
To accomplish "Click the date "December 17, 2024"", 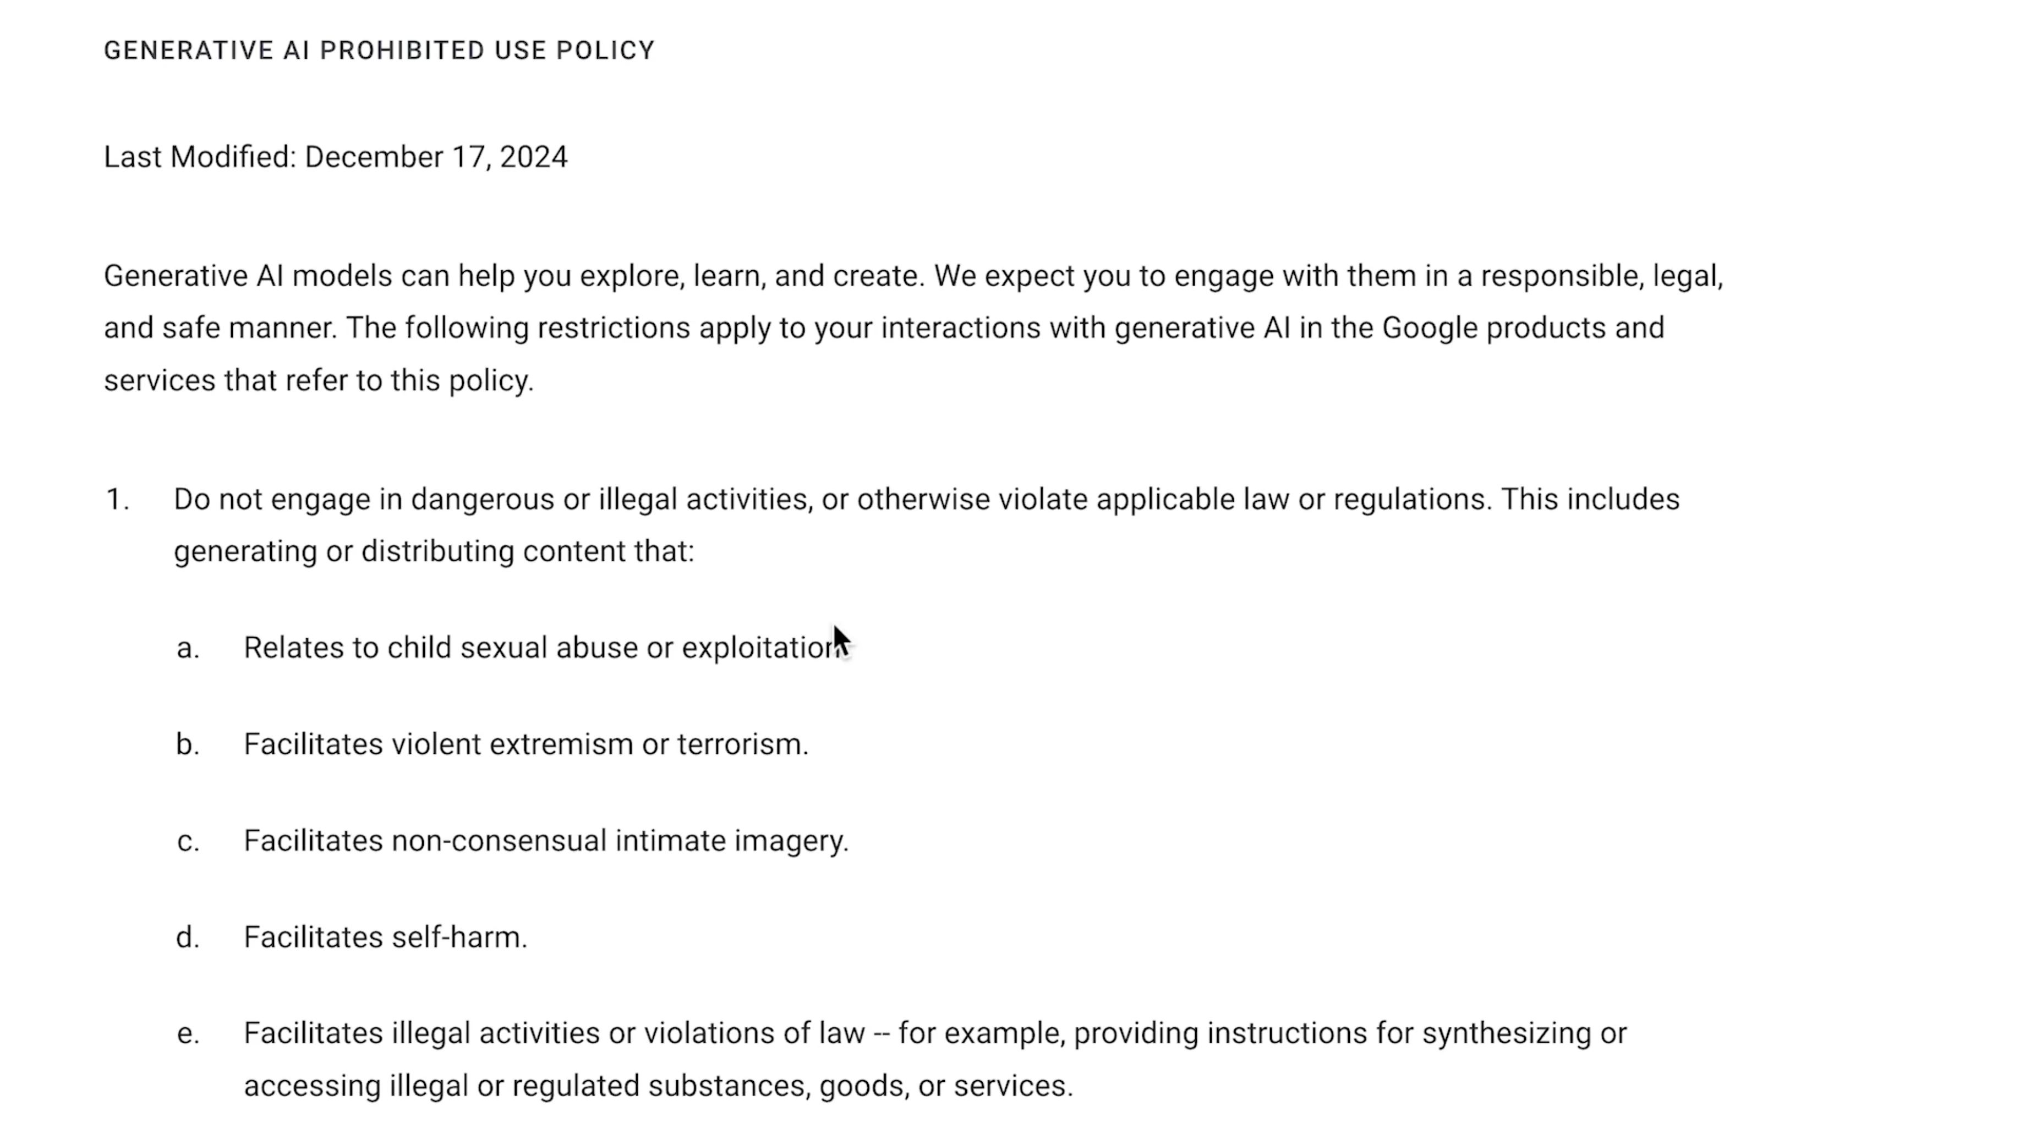I will point(435,157).
